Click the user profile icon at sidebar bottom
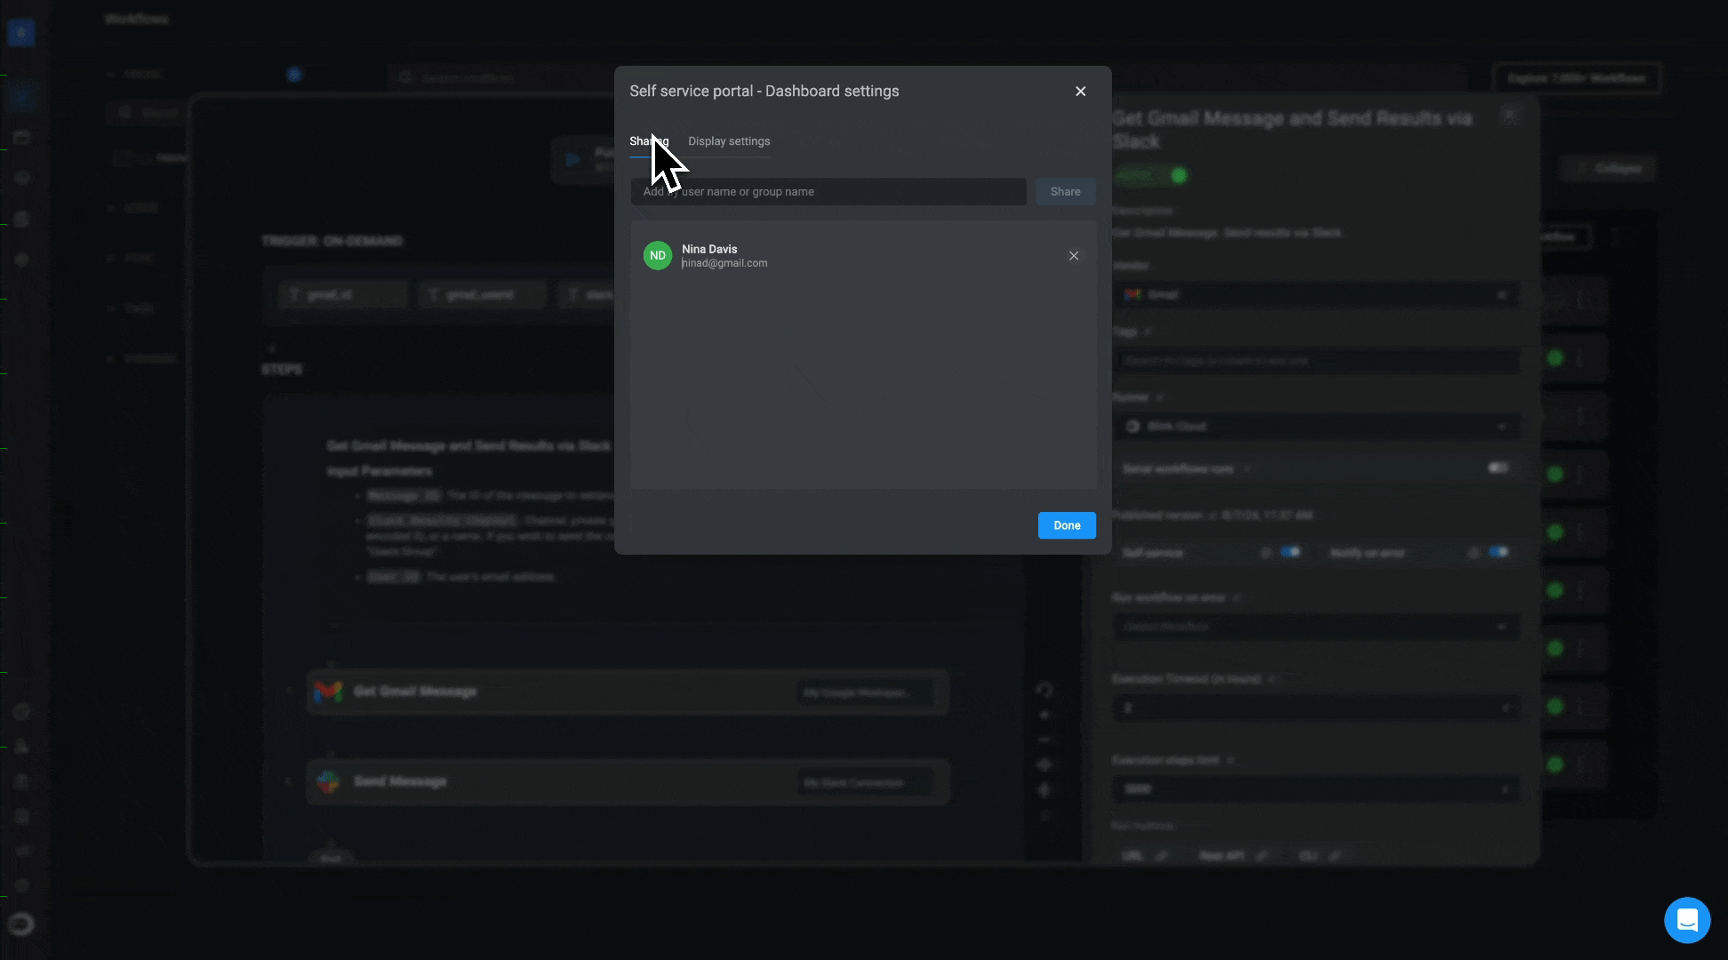Image resolution: width=1728 pixels, height=960 pixels. (21, 924)
